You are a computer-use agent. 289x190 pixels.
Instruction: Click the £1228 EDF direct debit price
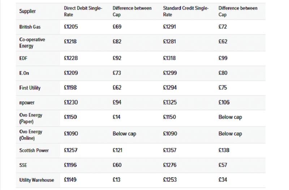pyautogui.click(x=71, y=58)
